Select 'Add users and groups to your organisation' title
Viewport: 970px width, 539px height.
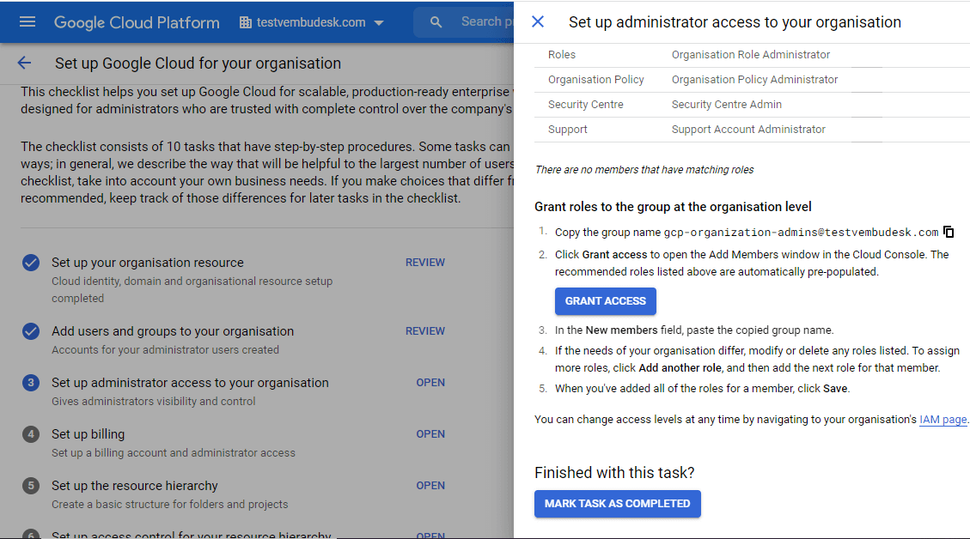(173, 331)
